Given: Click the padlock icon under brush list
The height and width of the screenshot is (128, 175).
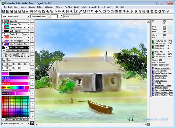Looking at the screenshot, I should (x=23, y=55).
